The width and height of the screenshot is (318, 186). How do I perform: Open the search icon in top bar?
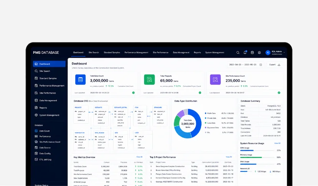coord(238,53)
